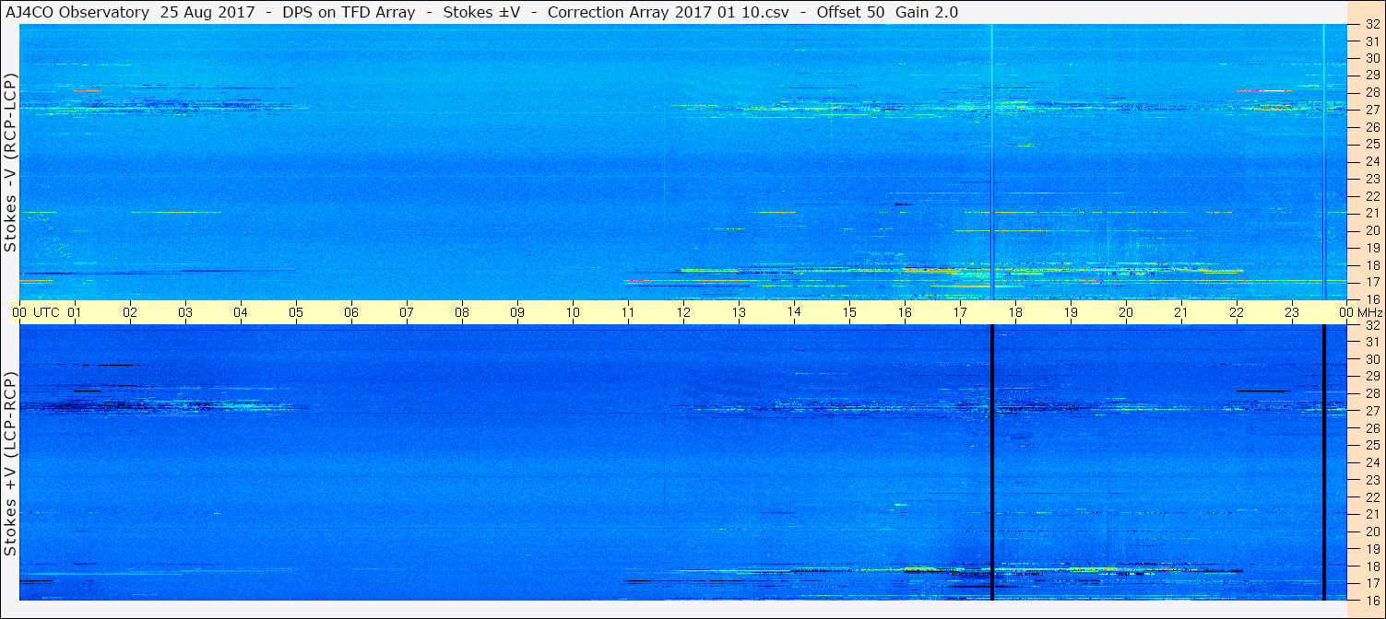Click the 17 MHz label on lower frequency scale
Viewport: 1386px width, 619px height.
pyautogui.click(x=1371, y=583)
